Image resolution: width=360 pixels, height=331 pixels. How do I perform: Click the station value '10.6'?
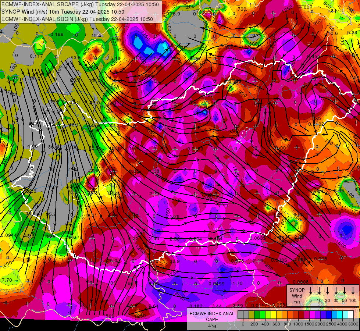333,33
